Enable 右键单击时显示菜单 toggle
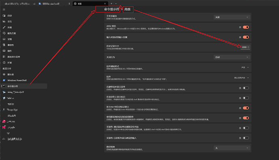279x160 pixels. [246, 88]
